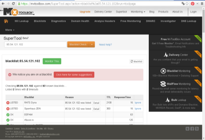Open Detail for Spamhaus ZEN listing

(x=96, y=109)
